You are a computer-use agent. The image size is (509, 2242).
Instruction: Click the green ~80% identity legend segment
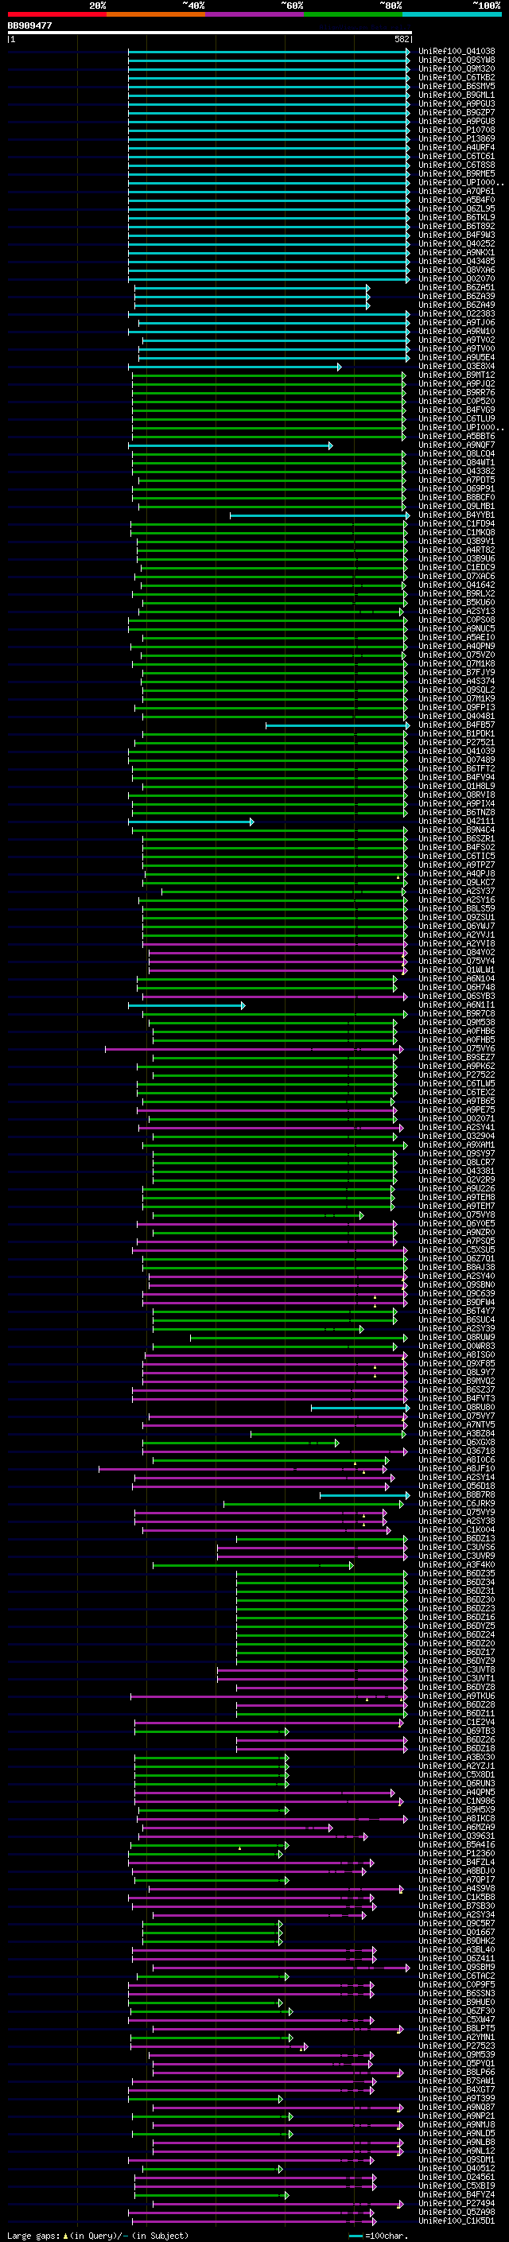point(353,14)
